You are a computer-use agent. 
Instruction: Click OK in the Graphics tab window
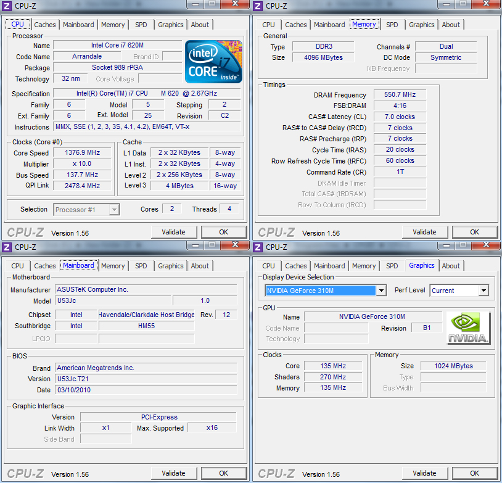click(475, 473)
